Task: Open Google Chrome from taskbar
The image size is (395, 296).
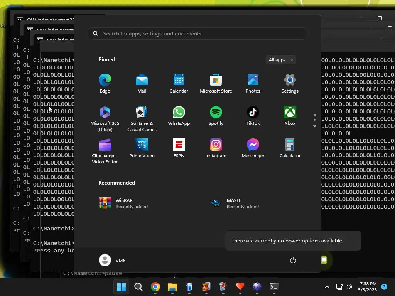Action: tap(155, 287)
